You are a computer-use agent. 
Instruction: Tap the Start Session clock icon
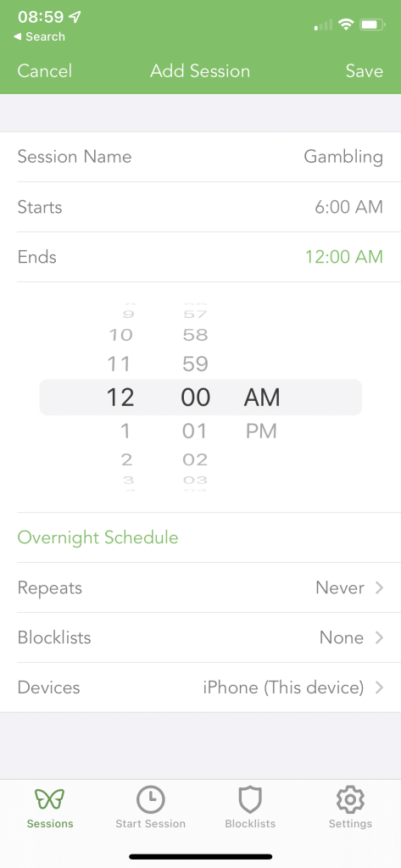pyautogui.click(x=150, y=799)
